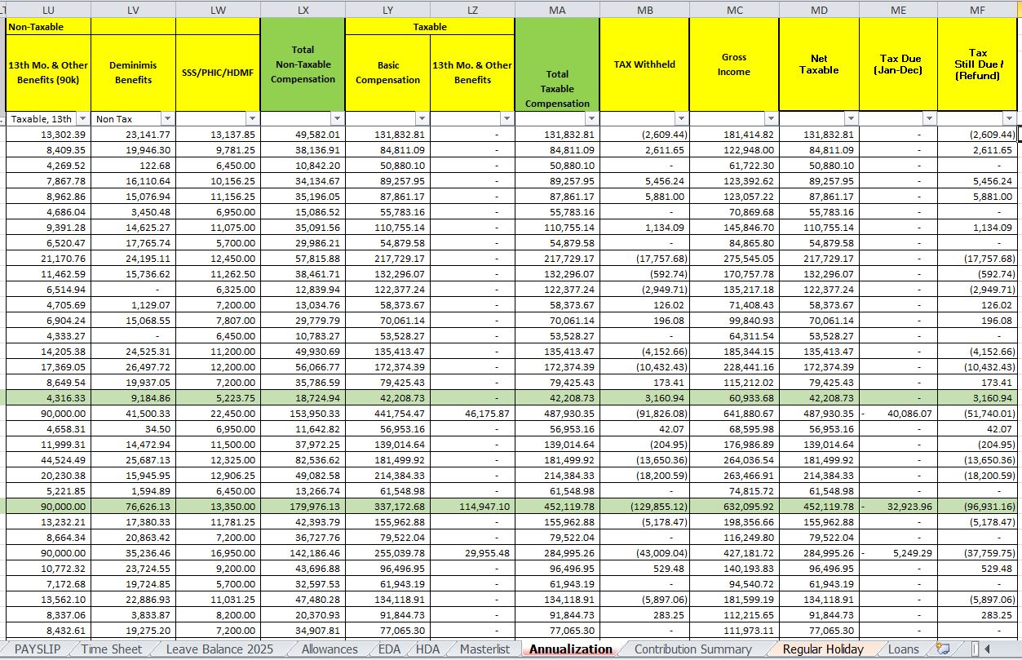Select column LV by its header
The height and width of the screenshot is (660, 1022).
[x=133, y=9]
